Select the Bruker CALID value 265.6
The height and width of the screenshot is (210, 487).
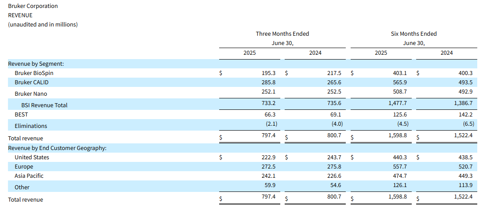(x=335, y=82)
